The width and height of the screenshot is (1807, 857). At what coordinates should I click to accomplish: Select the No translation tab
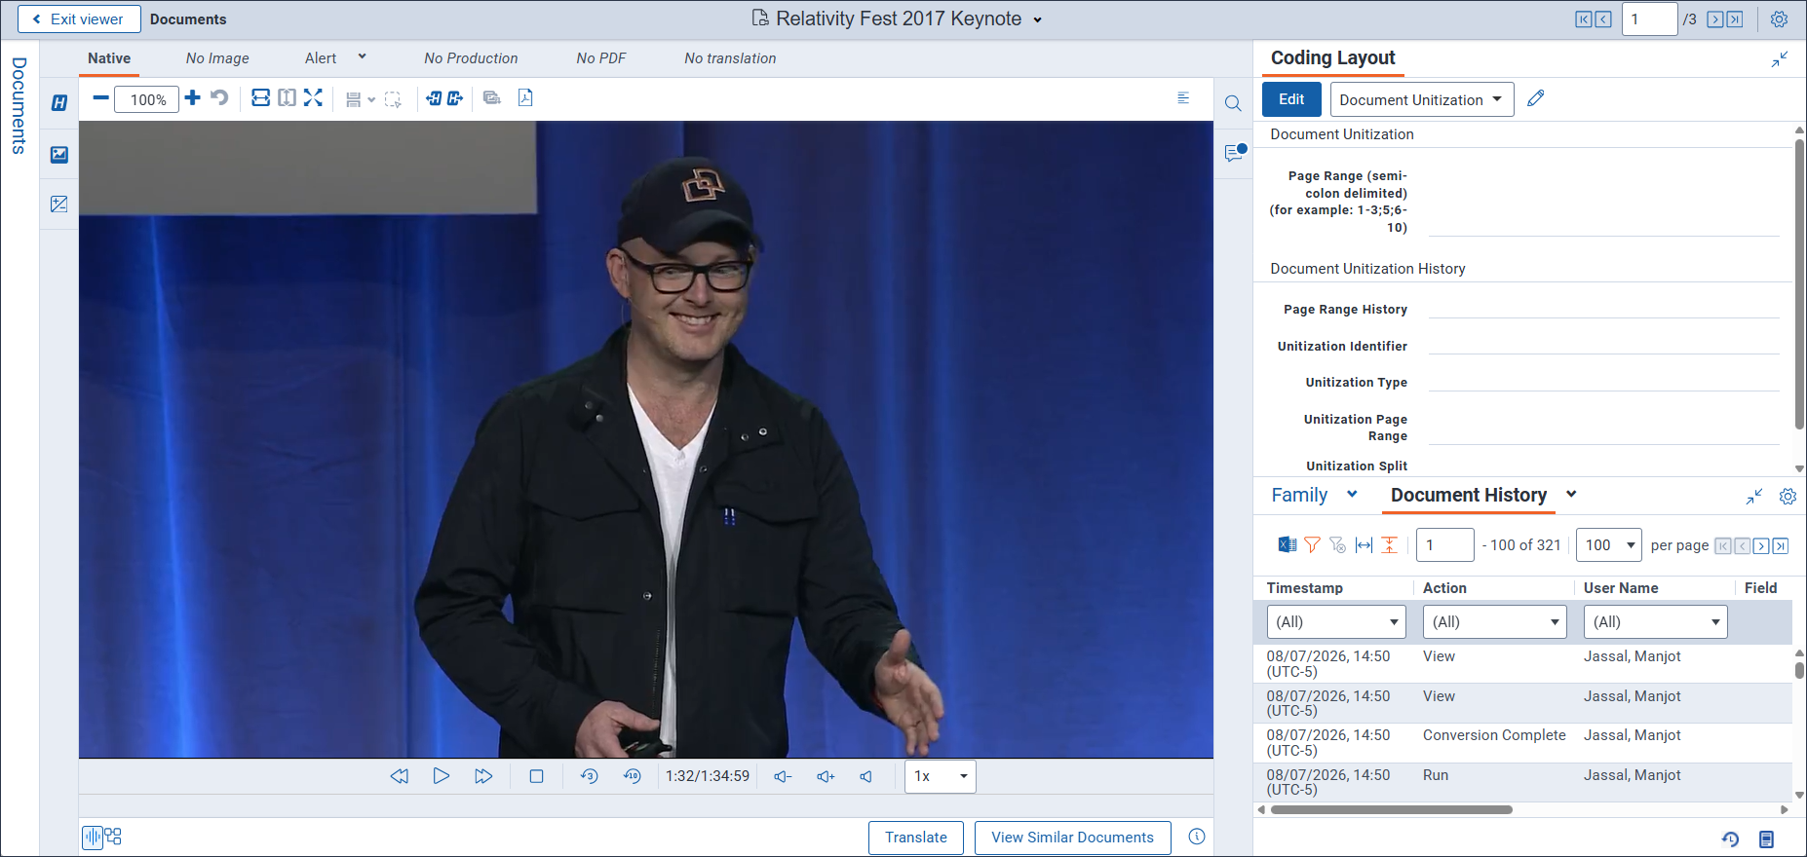point(730,58)
